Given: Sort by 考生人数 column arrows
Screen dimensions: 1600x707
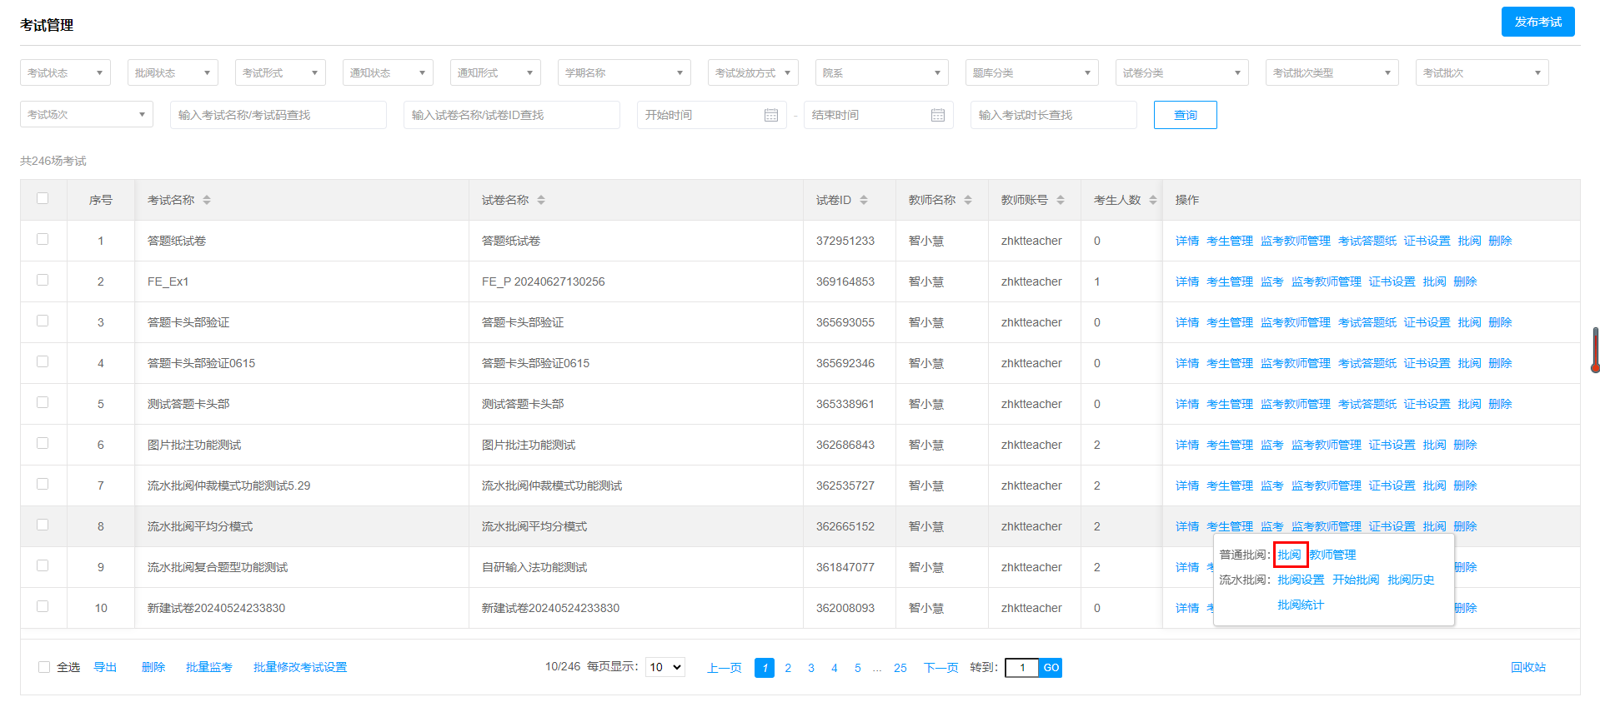Looking at the screenshot, I should click(1153, 200).
